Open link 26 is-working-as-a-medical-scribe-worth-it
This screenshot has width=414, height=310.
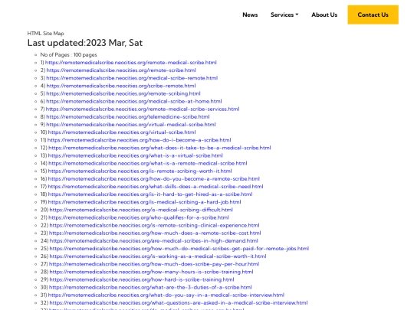pos(158,256)
